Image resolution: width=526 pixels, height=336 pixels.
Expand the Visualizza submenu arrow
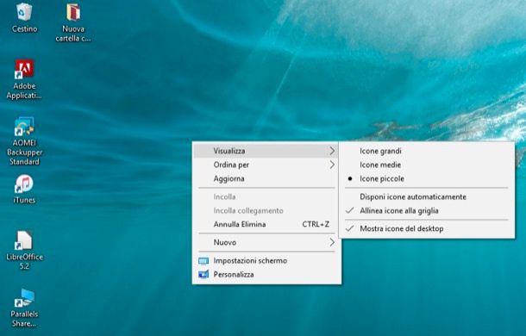click(x=332, y=151)
